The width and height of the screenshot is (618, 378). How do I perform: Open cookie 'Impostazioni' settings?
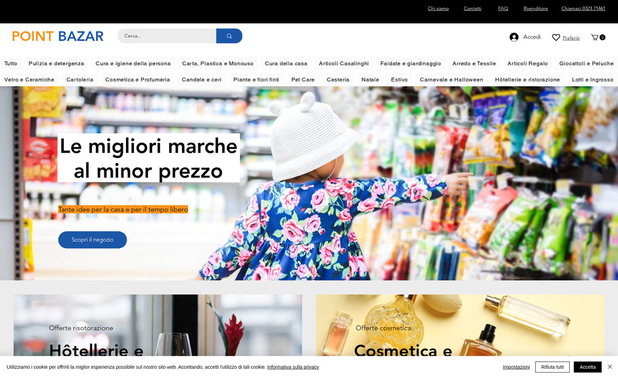click(x=516, y=366)
